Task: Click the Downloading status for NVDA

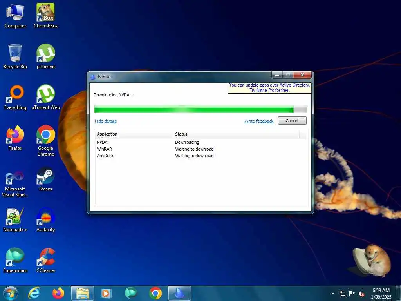Action: (187, 142)
